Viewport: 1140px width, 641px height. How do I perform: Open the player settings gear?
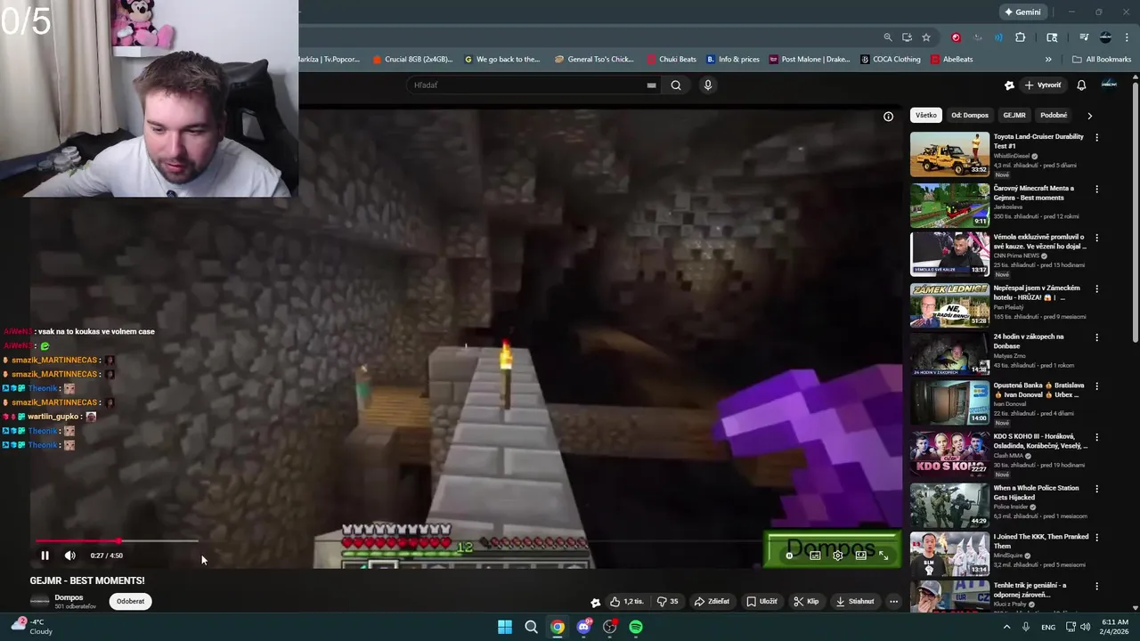(x=838, y=556)
